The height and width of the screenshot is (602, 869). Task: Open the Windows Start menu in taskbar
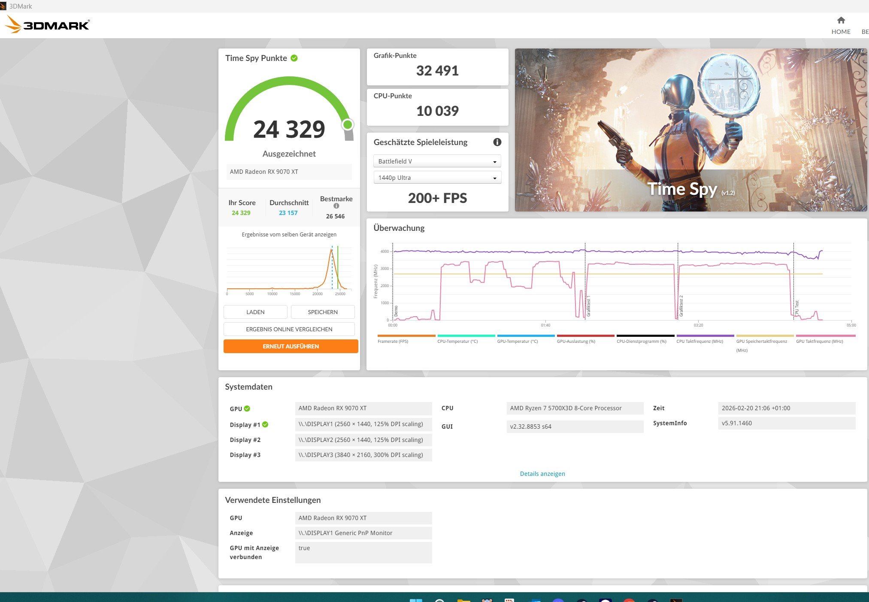(x=415, y=600)
